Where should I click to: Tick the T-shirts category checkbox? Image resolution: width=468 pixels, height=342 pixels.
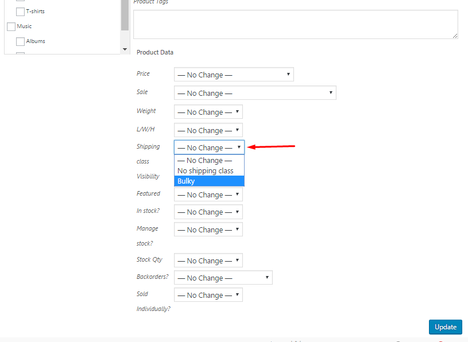[x=20, y=11]
